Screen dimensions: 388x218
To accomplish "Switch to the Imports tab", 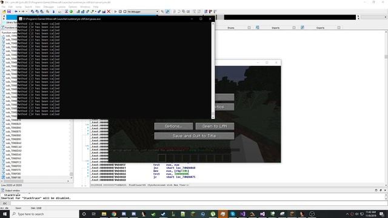I will 275,28.
